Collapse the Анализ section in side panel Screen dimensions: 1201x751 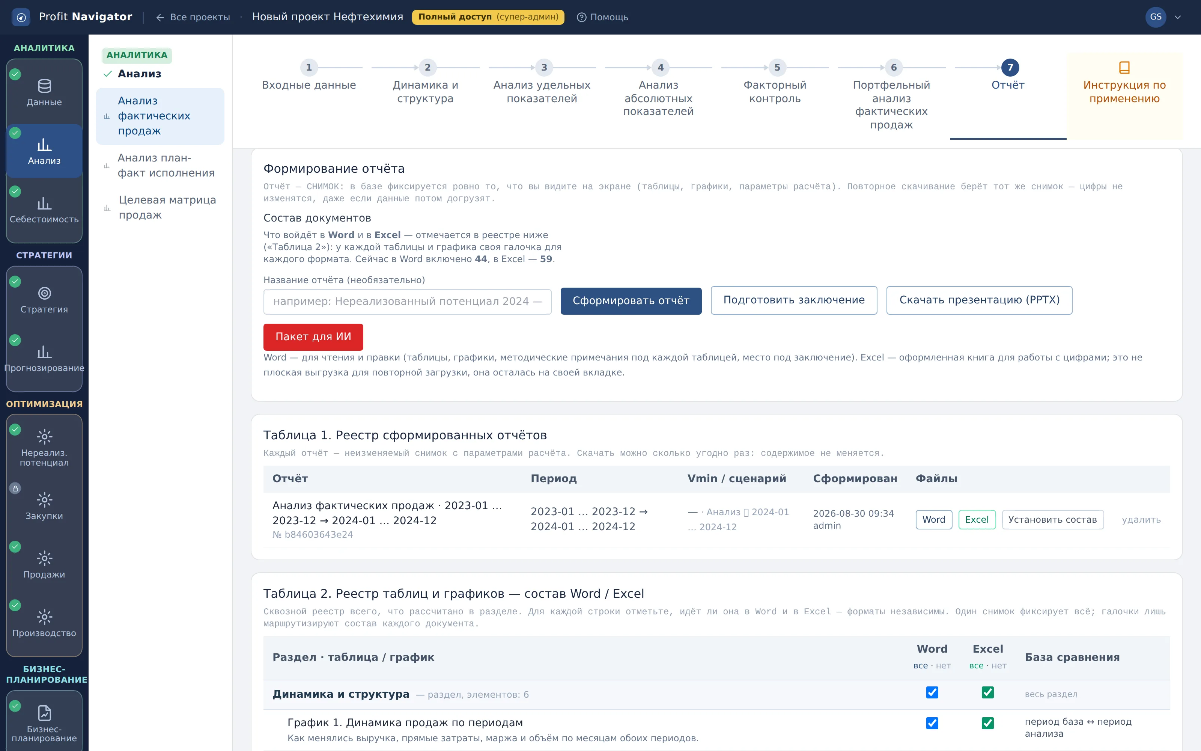click(132, 74)
